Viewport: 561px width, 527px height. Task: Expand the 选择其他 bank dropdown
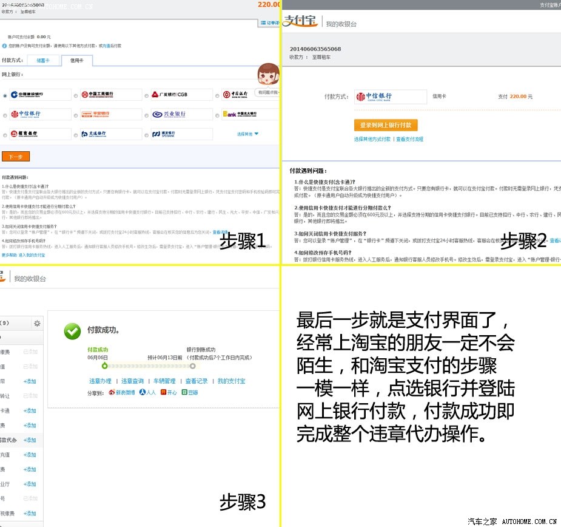point(247,134)
